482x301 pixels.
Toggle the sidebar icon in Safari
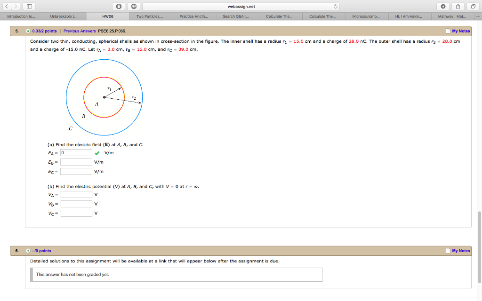pos(28,7)
